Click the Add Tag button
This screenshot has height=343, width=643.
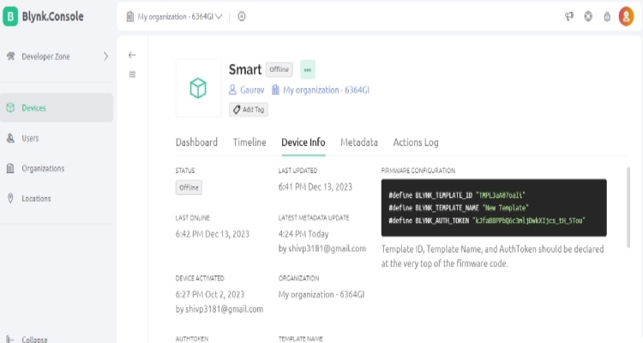point(249,110)
